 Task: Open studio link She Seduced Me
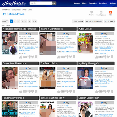click(67, 86)
